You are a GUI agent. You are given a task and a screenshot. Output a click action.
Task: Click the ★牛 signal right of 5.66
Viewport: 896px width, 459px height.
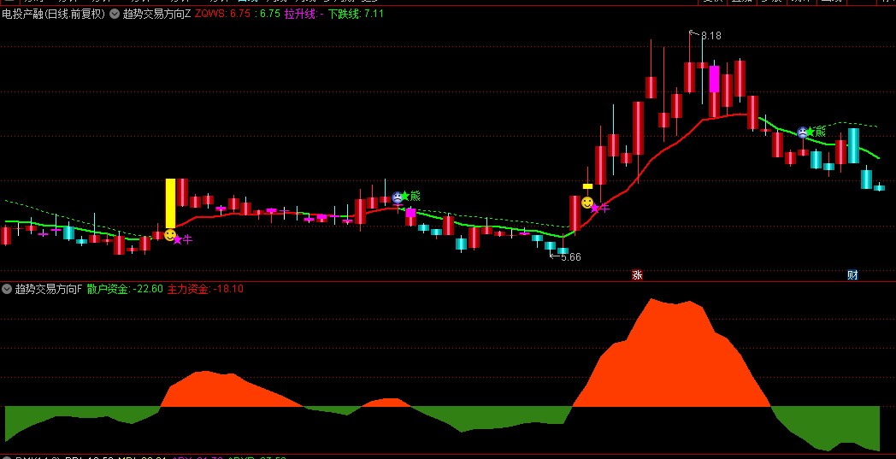coord(600,208)
